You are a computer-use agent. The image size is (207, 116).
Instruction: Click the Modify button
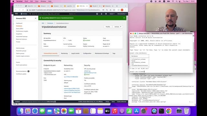coord(108,27)
